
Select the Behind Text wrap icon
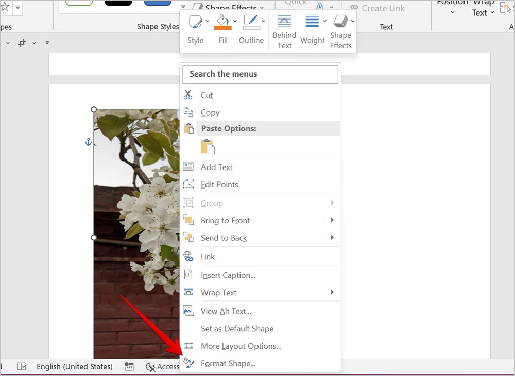pos(284,21)
